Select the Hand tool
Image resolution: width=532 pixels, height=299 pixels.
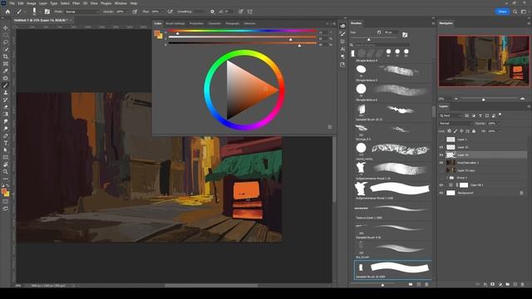[x=6, y=164]
